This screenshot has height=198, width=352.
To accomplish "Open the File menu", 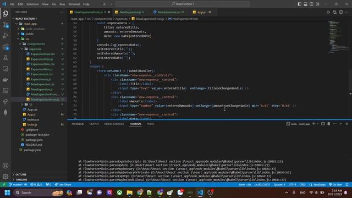I will [12, 4].
